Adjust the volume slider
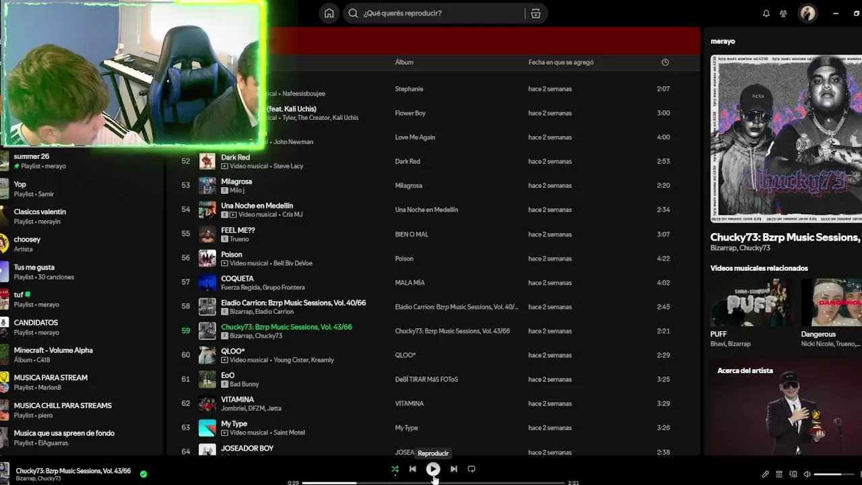Viewport: 862px width, 485px height. 834,474
